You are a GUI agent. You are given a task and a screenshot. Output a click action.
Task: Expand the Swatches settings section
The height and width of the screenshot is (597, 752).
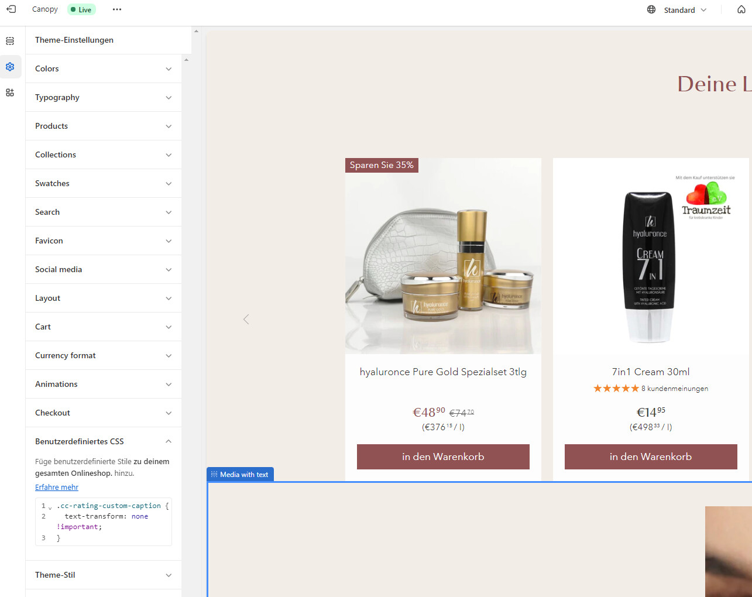click(x=104, y=183)
